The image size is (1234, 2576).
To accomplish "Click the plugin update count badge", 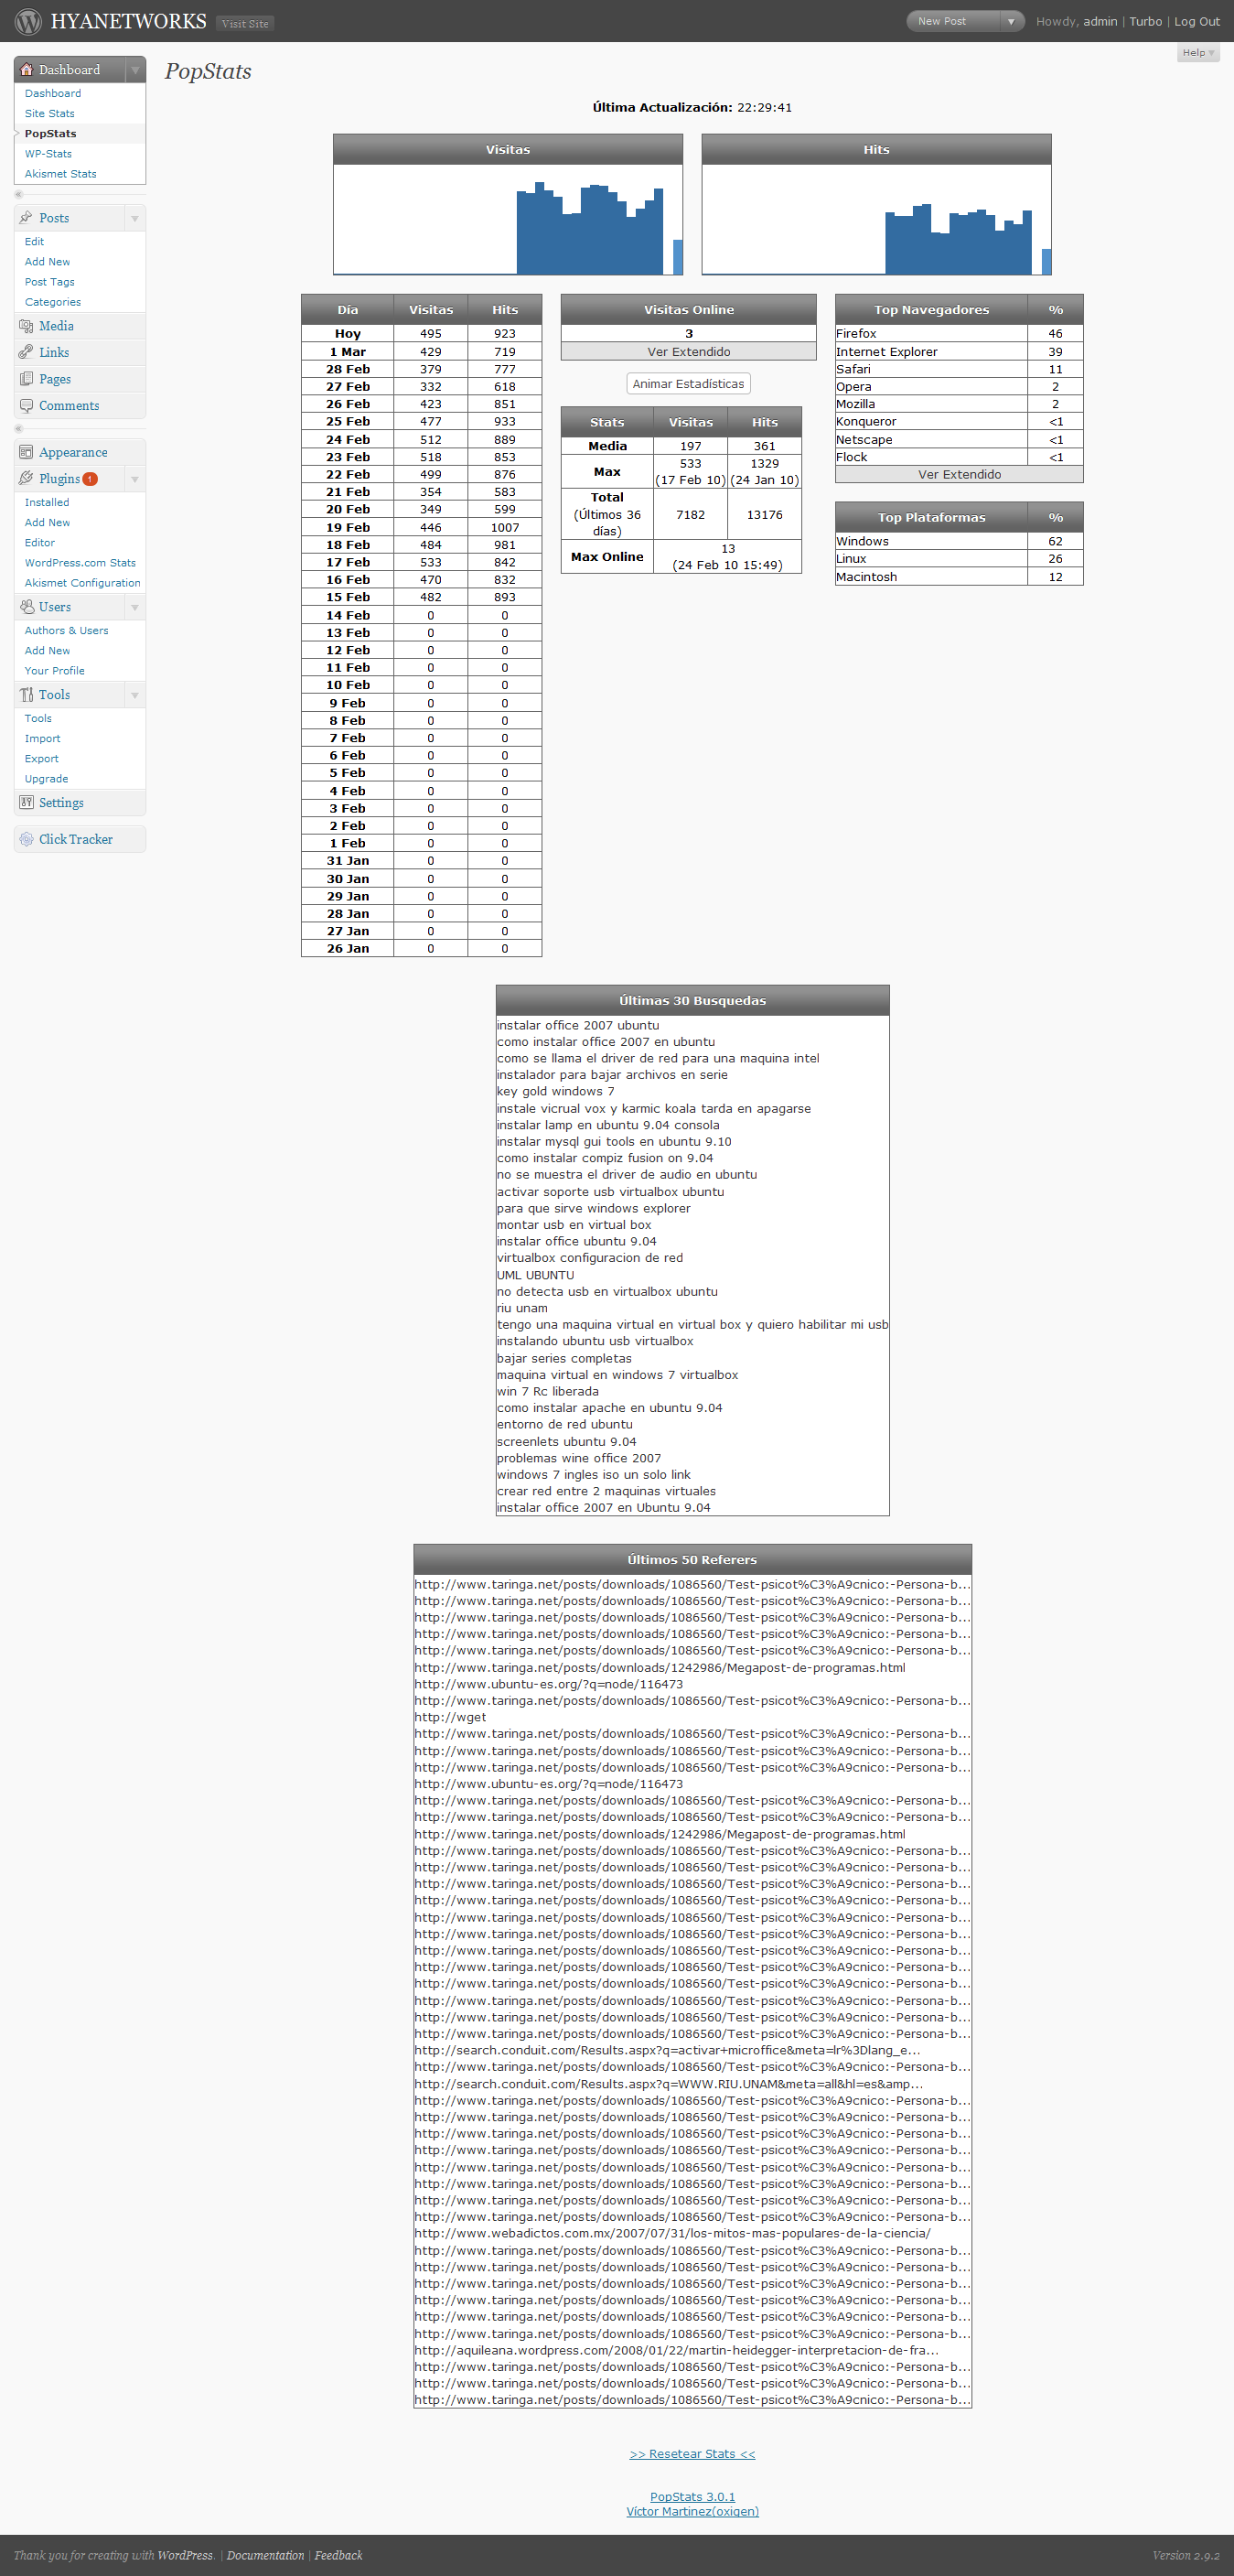I will 90,479.
